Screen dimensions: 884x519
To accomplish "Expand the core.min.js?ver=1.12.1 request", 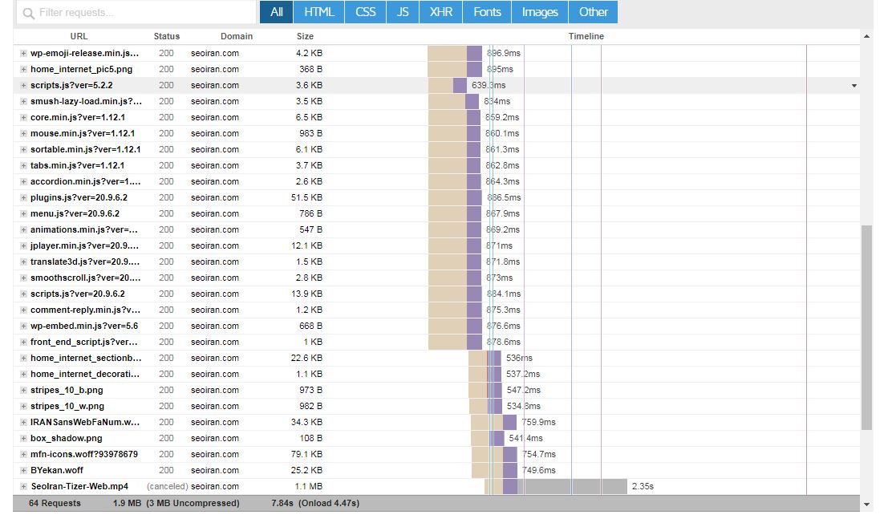I will click(24, 118).
